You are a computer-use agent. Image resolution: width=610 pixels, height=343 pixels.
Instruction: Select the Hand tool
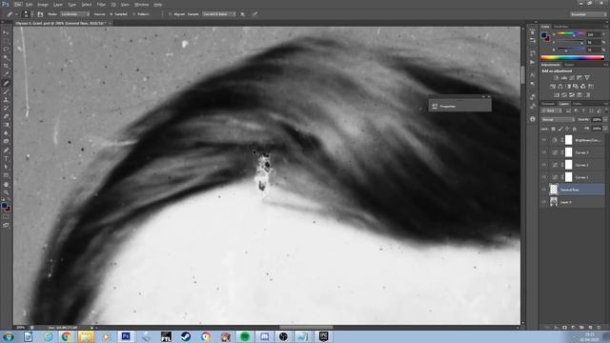[x=7, y=184]
